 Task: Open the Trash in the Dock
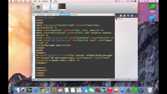[150, 90]
